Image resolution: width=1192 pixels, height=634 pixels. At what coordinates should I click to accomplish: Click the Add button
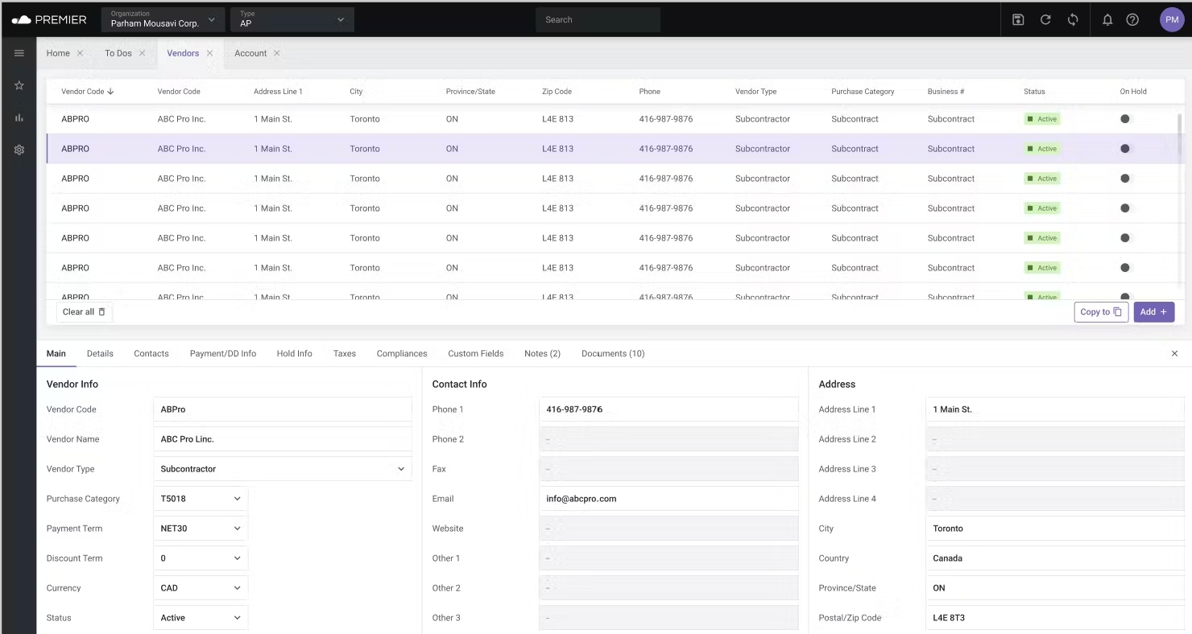pyautogui.click(x=1153, y=312)
